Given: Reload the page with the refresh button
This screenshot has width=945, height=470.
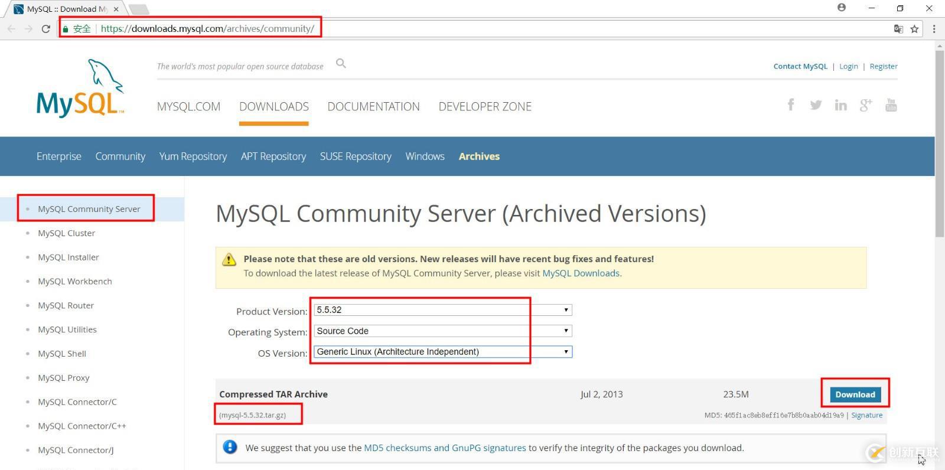Looking at the screenshot, I should click(45, 29).
